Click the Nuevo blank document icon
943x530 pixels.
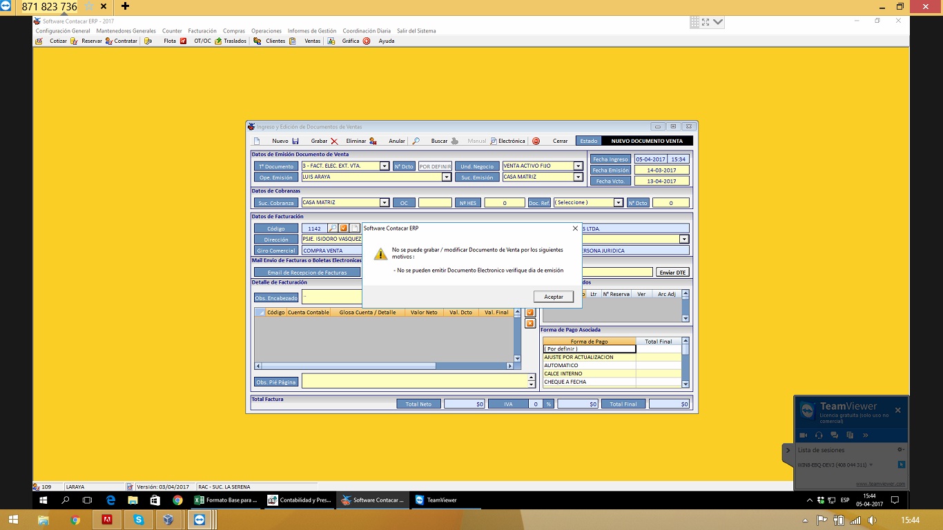point(256,141)
